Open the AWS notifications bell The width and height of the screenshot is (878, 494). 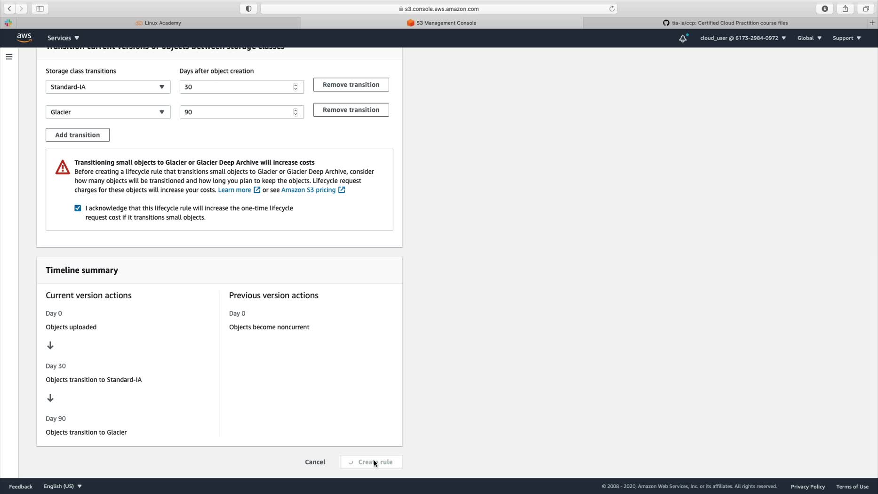coord(683,38)
